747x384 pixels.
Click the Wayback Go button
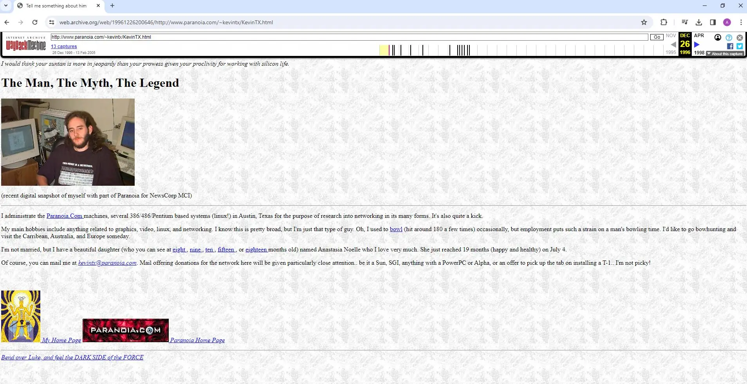pyautogui.click(x=657, y=37)
